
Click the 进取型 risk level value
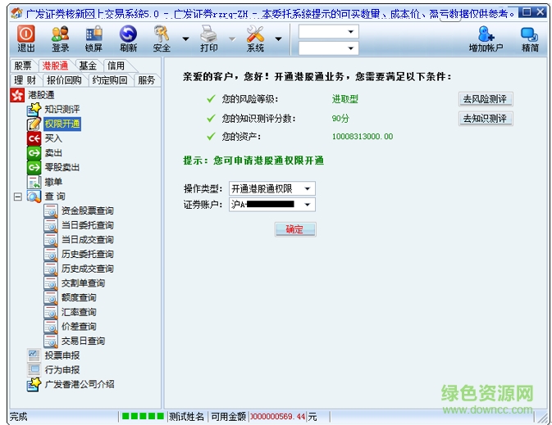coord(345,99)
